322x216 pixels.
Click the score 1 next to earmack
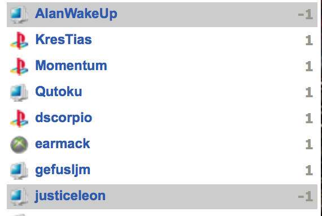pyautogui.click(x=309, y=145)
